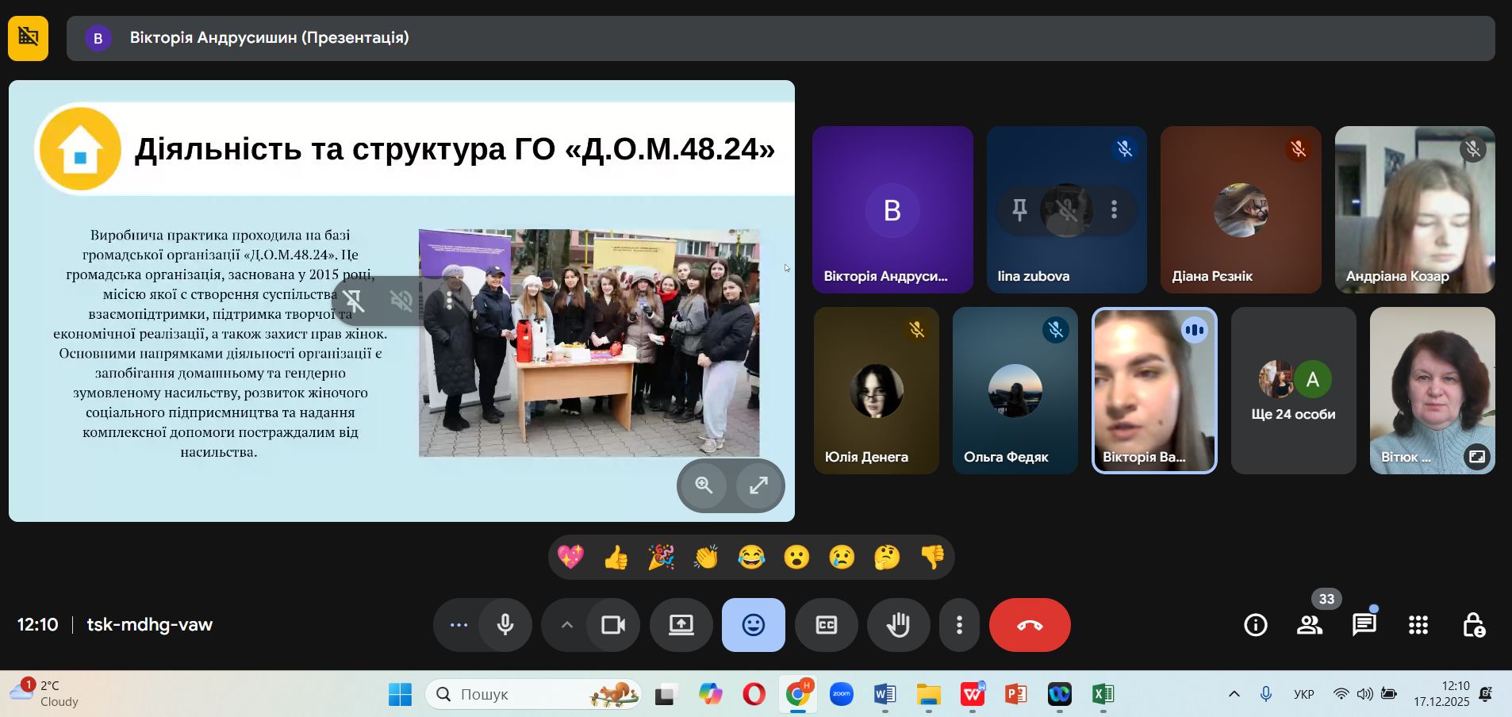
Task: Open meeting details info icon
Action: 1255,625
